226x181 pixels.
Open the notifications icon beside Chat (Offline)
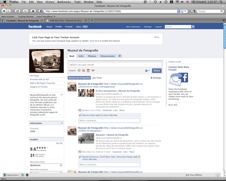tap(218, 175)
